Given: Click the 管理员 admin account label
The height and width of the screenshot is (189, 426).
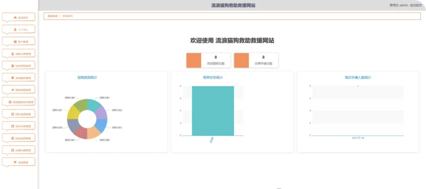Looking at the screenshot, I should click(x=399, y=5).
